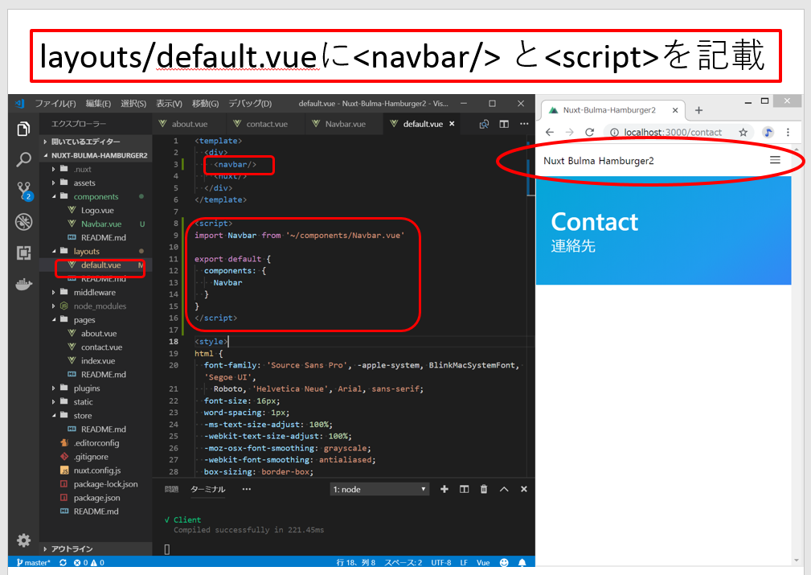Image resolution: width=811 pixels, height=575 pixels.
Task: Add a new terminal with plus icon
Action: click(444, 489)
